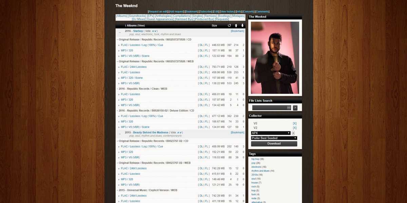Collapse Starboy Original Release WEB edition
The height and width of the screenshot is (203, 407).
pyautogui.click(x=117, y=62)
